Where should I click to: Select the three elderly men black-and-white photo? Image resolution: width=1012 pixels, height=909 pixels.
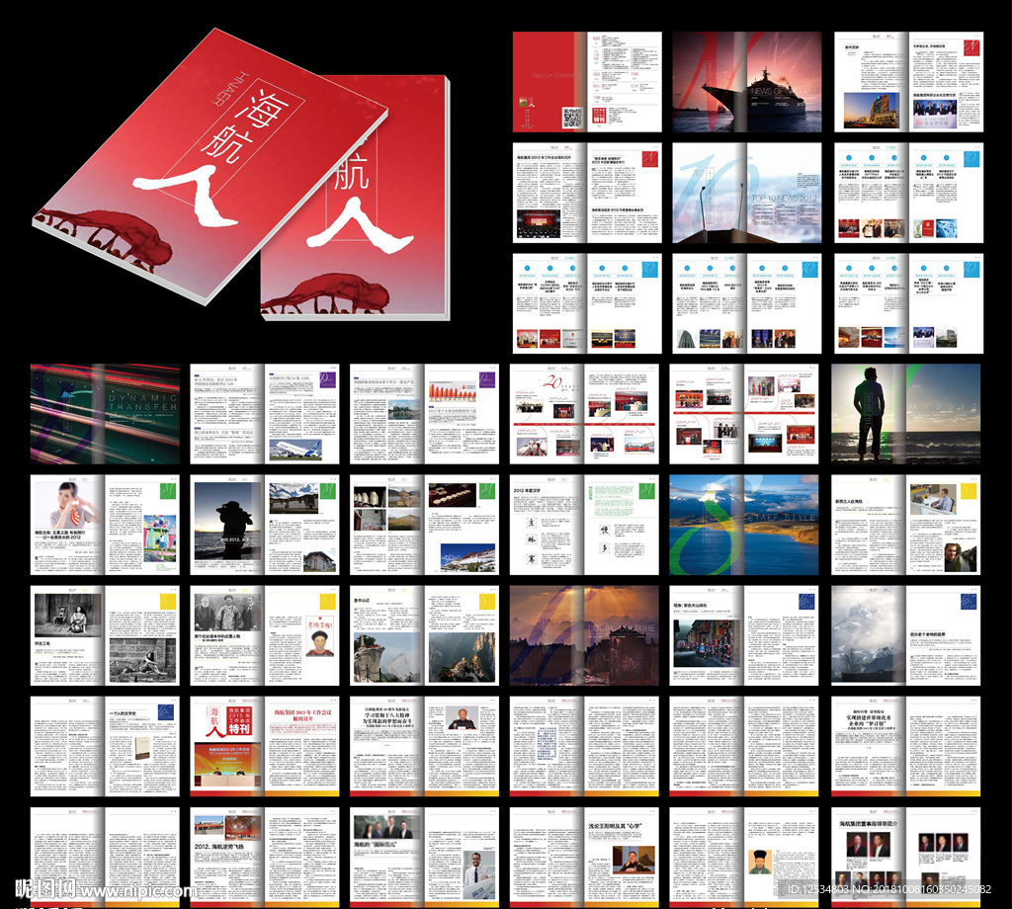[227, 613]
